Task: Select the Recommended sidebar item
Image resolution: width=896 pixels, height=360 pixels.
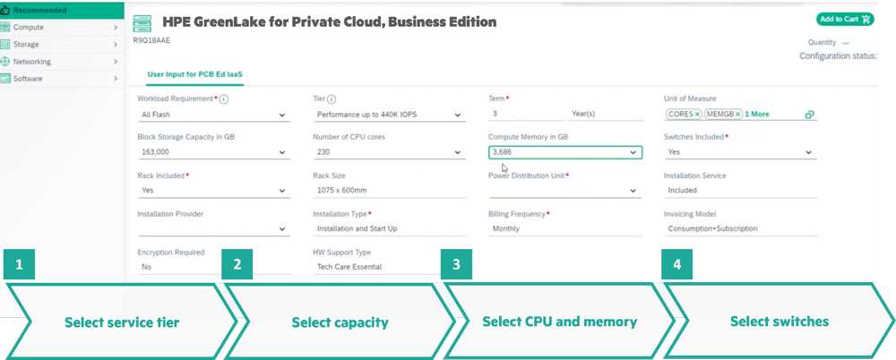Action: pos(62,10)
